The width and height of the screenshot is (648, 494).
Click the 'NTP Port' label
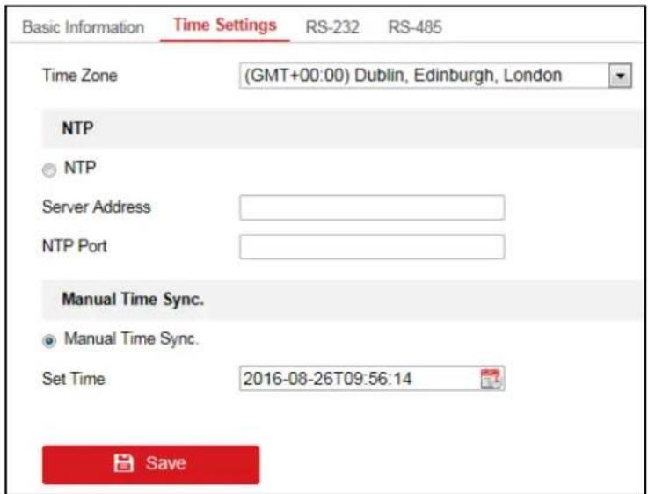[75, 246]
